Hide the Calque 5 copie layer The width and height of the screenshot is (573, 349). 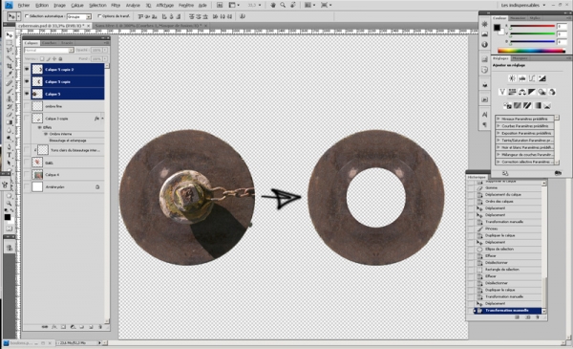[x=27, y=81]
